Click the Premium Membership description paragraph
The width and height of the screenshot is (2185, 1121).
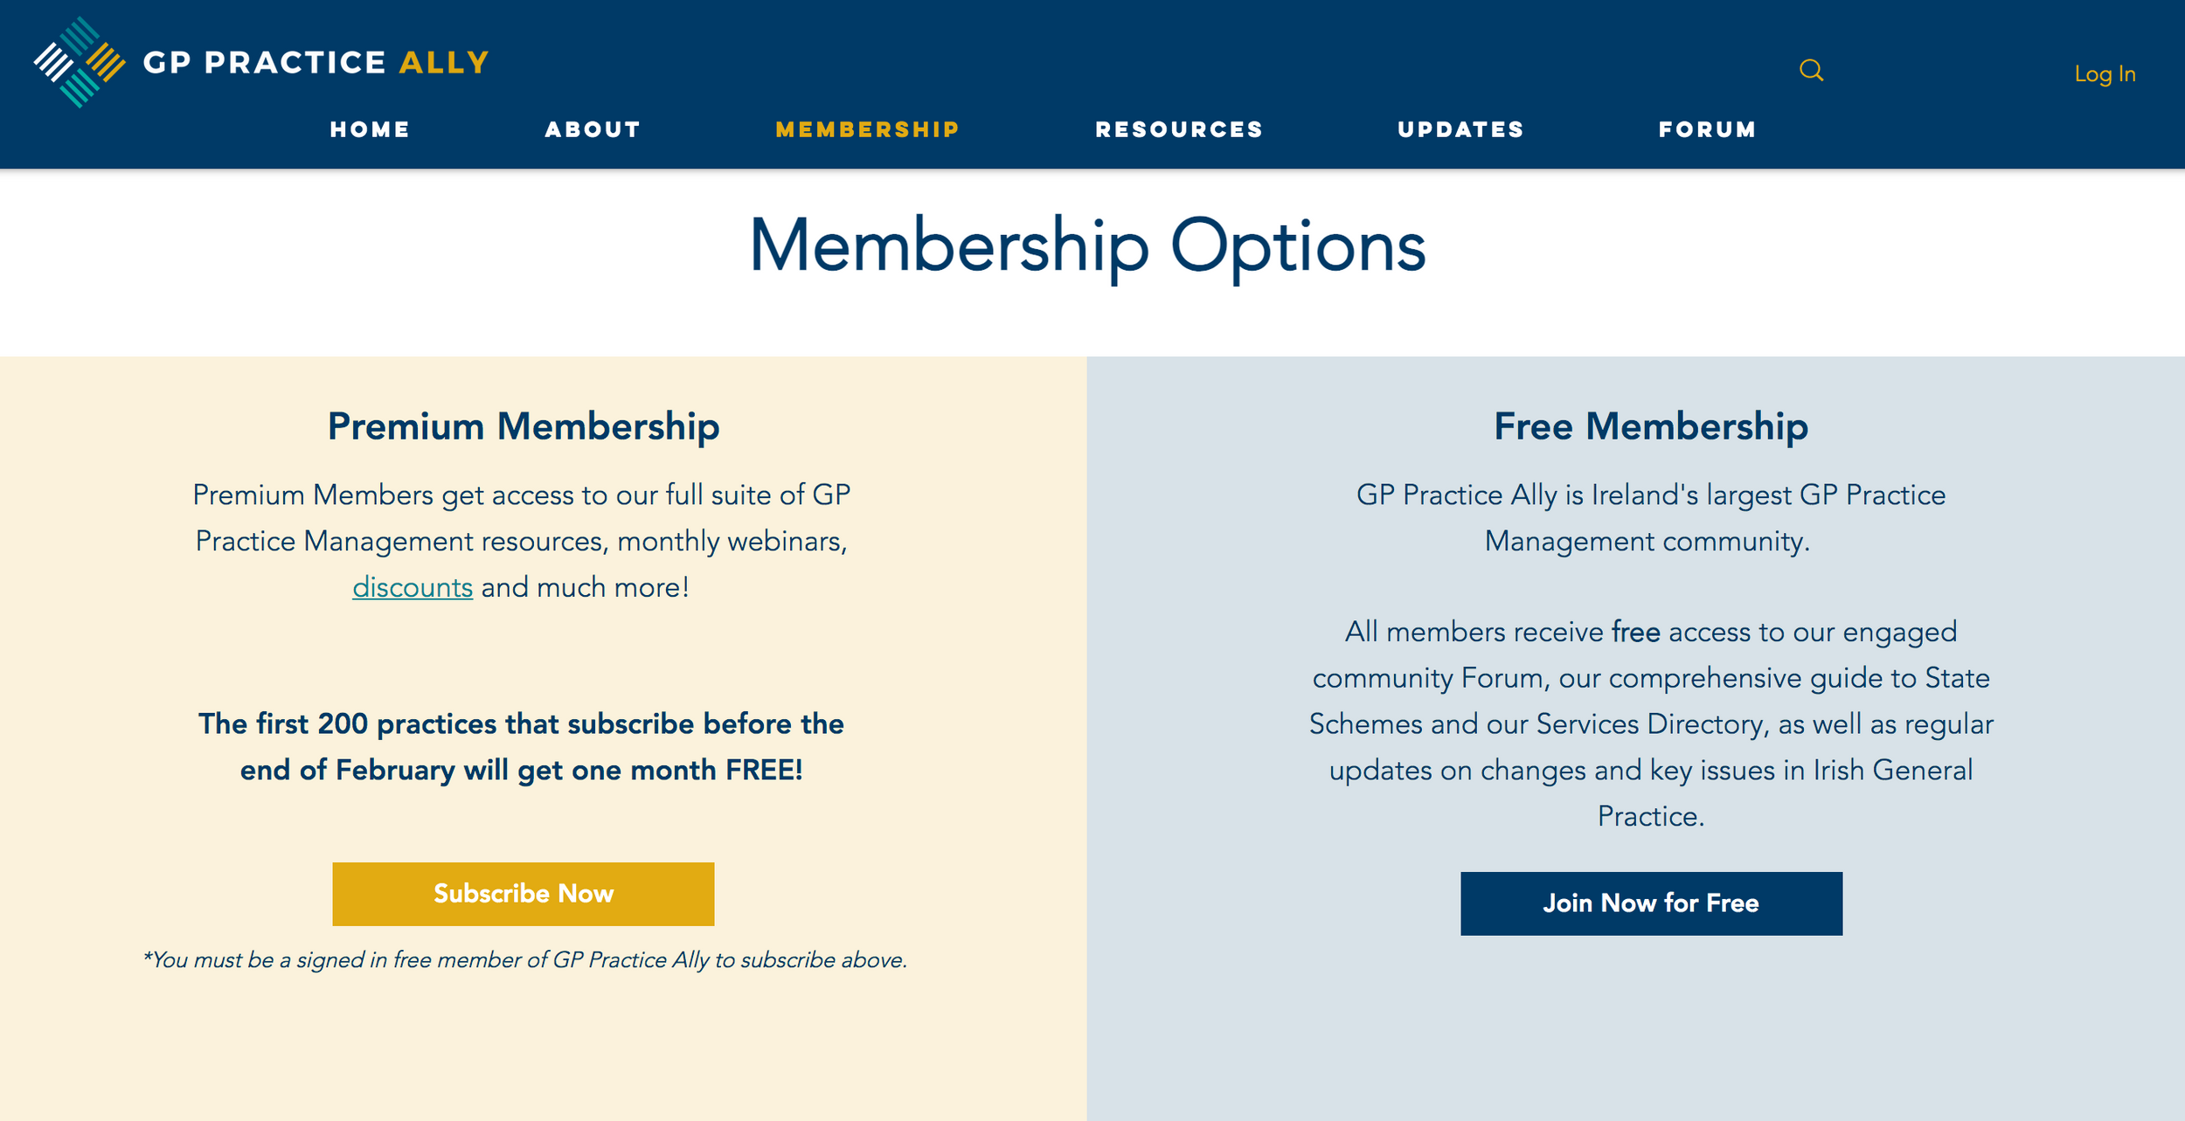(x=523, y=540)
